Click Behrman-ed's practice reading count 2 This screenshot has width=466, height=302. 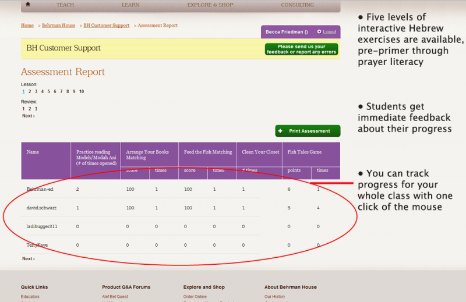(x=77, y=189)
